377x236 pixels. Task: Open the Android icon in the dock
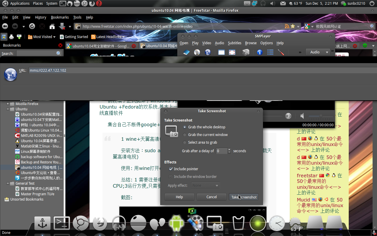[x=176, y=223]
